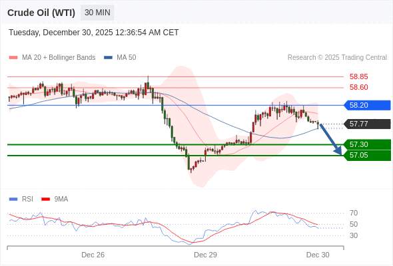
Task: Click the RSI 30 level label
Action: (x=354, y=235)
